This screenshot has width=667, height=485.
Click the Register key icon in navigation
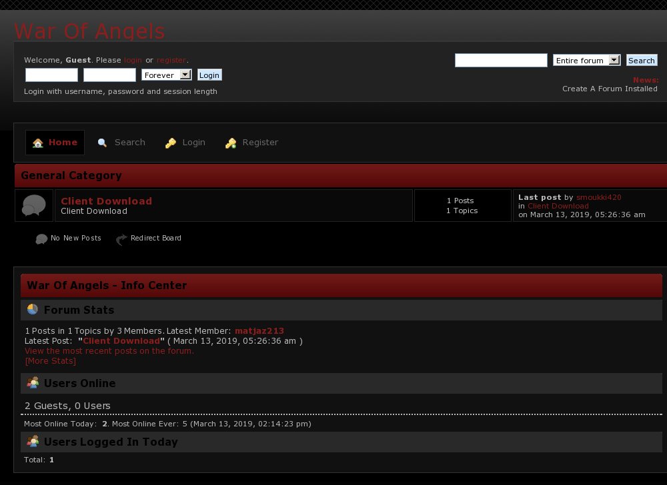pos(231,143)
